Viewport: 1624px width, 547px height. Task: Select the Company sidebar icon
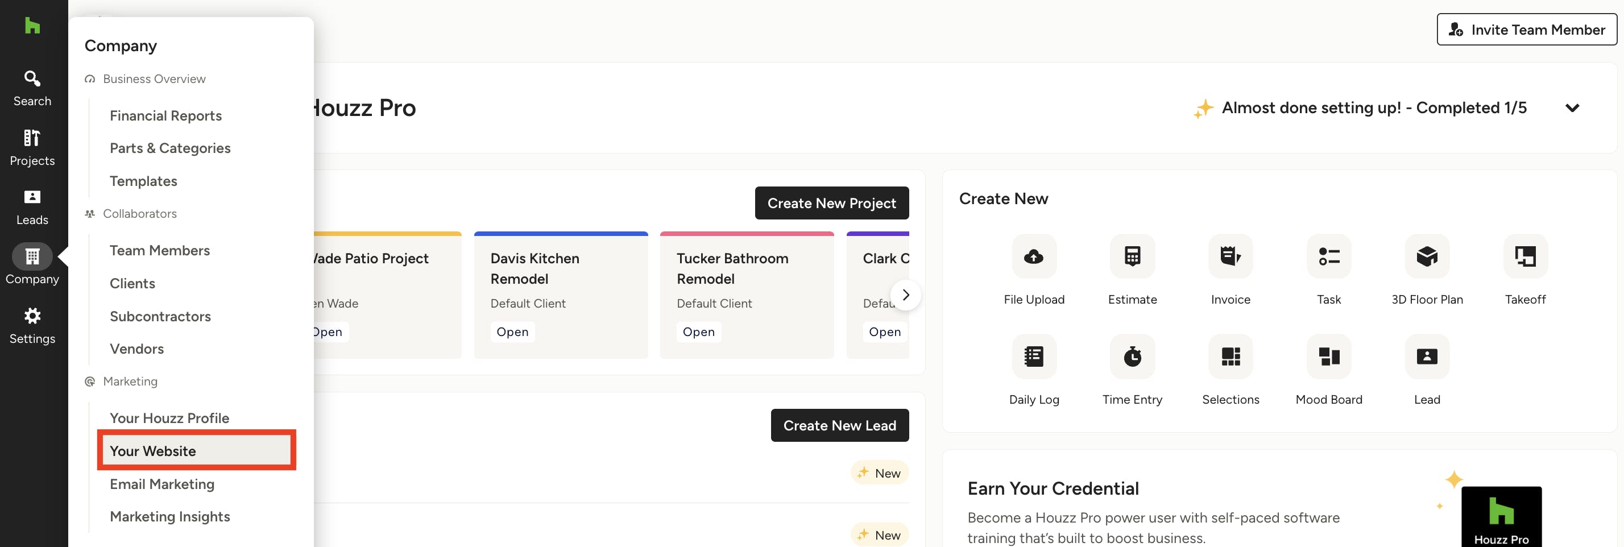click(x=32, y=256)
